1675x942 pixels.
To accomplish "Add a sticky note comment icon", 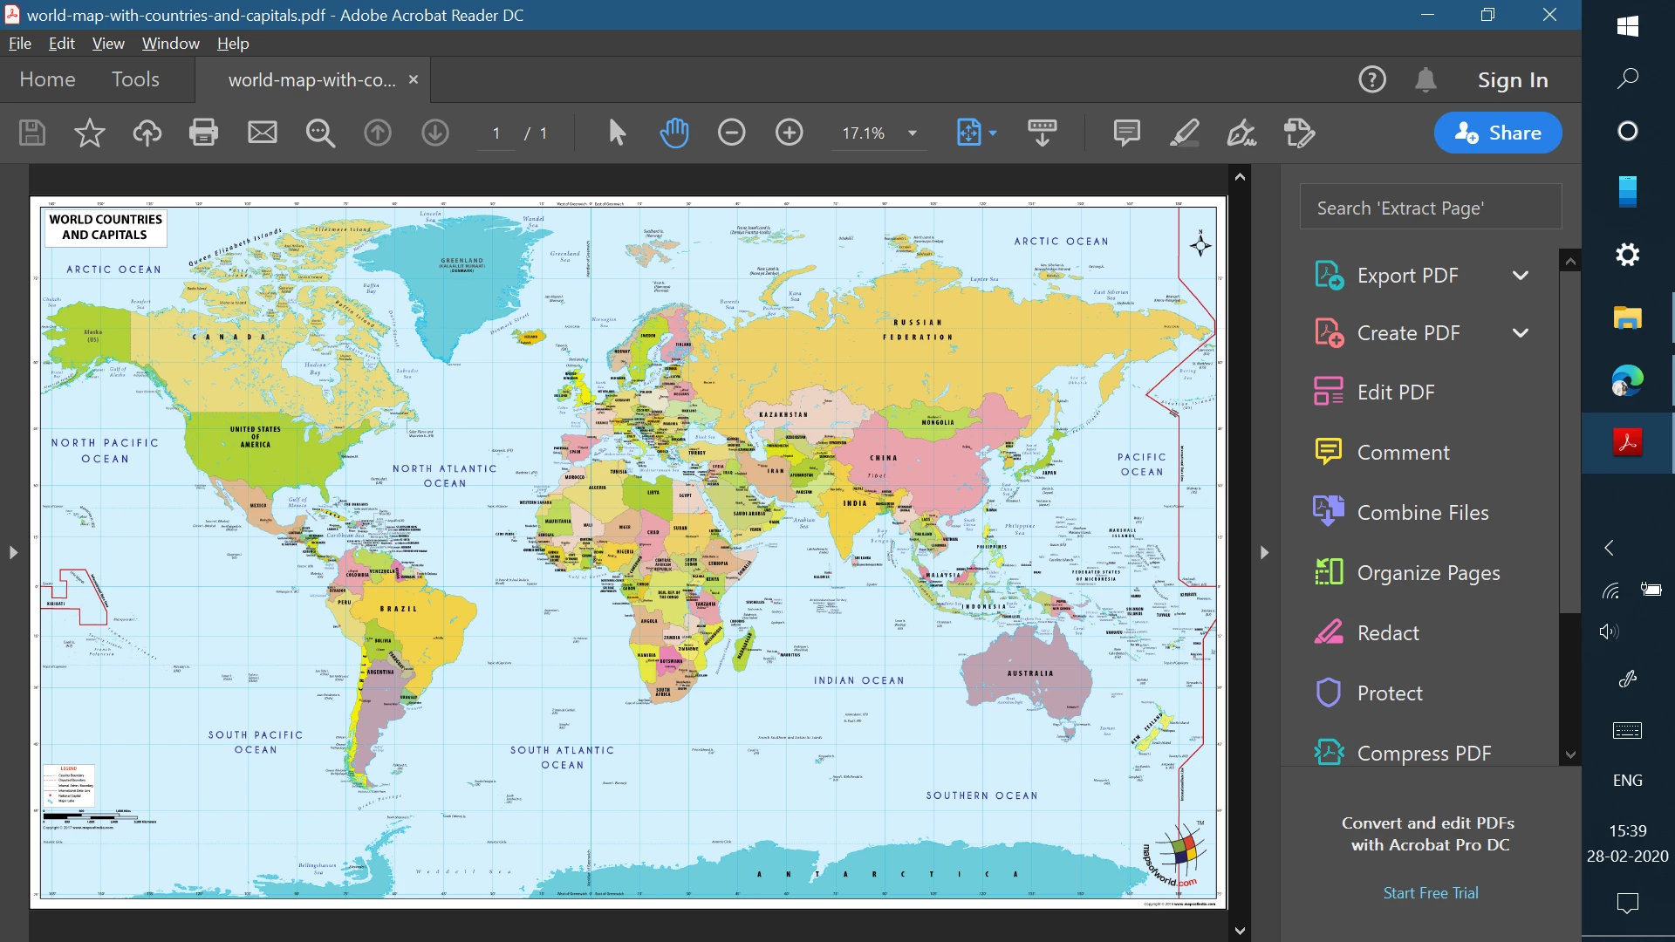I will pos(1126,133).
